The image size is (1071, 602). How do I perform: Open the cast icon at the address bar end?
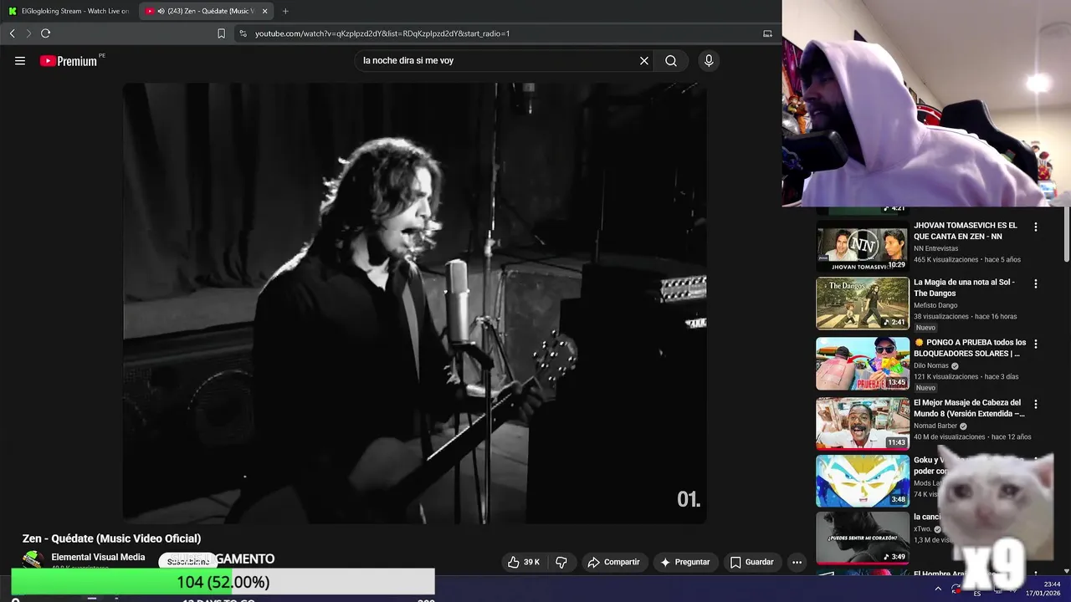point(767,33)
